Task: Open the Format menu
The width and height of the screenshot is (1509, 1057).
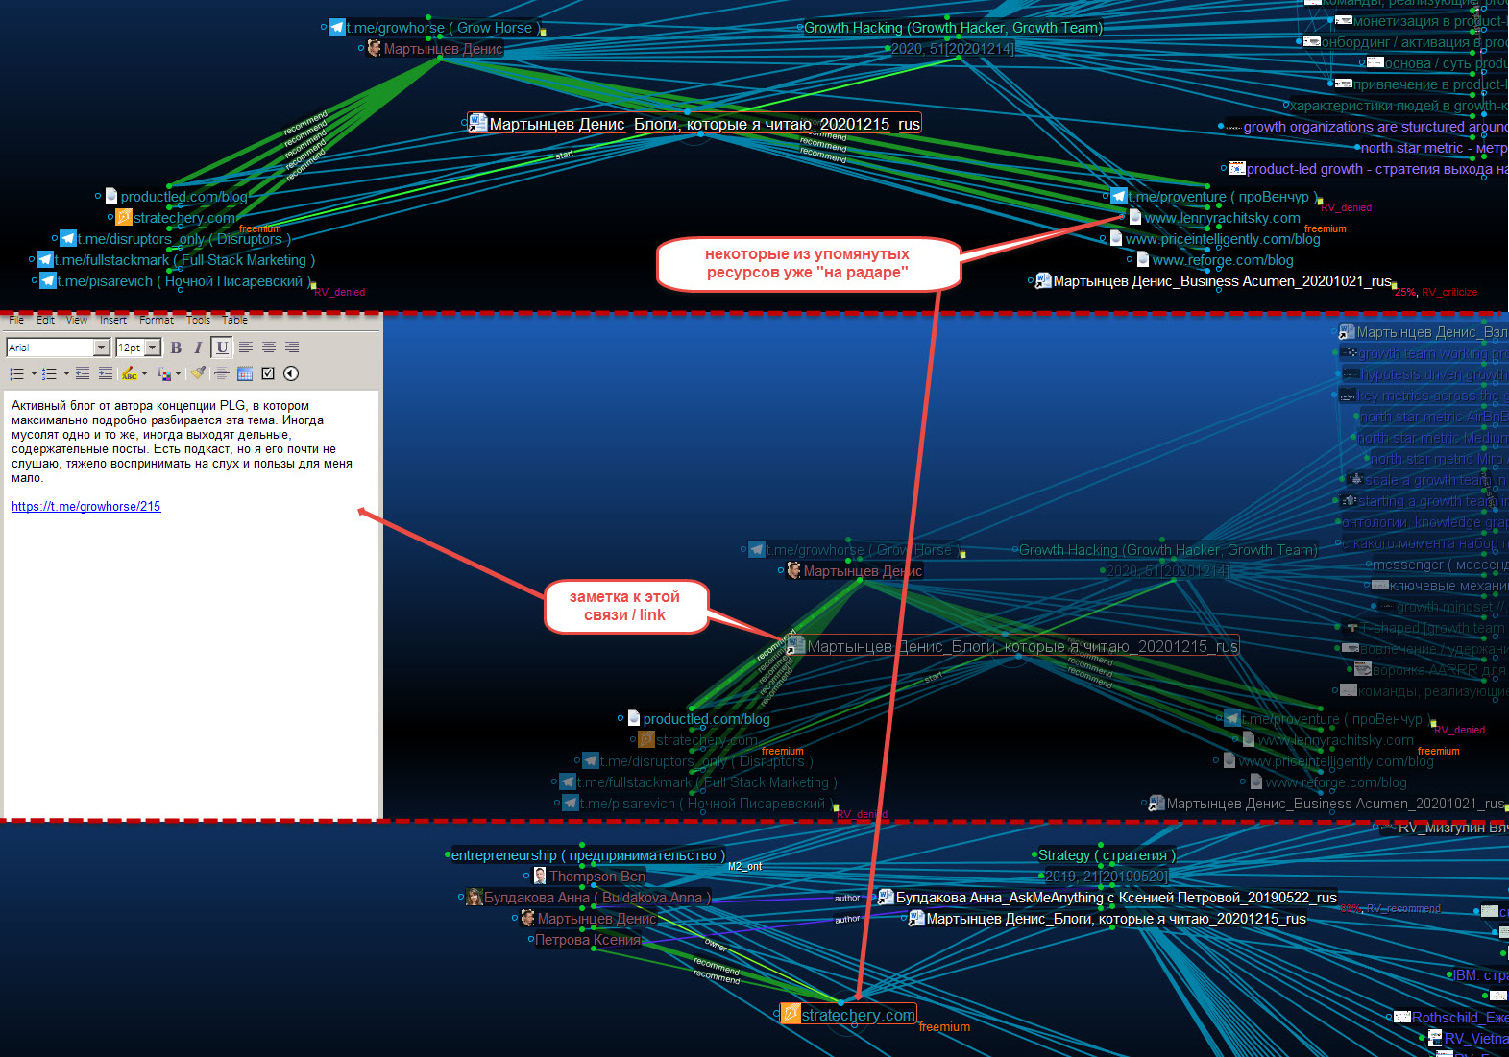Action: [x=156, y=320]
